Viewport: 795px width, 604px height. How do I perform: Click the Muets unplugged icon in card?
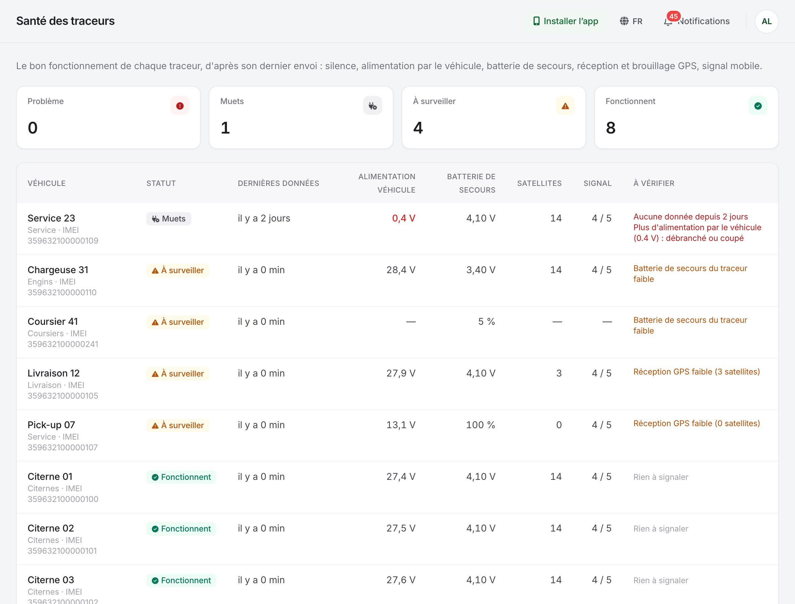pos(372,106)
